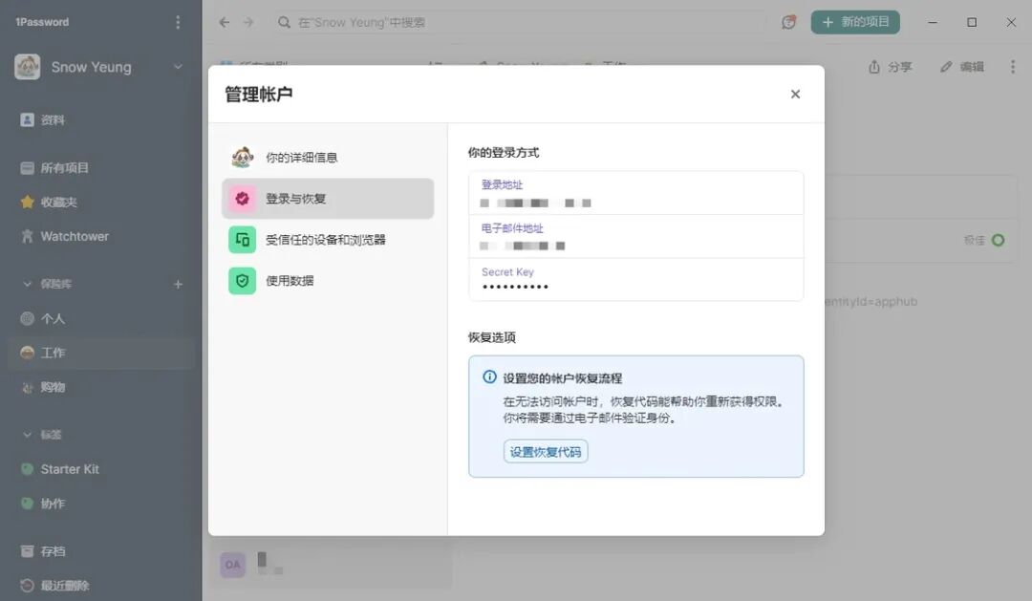Click the search field in Snow Yeung
Viewport: 1032px width, 601px height.
pos(520,22)
